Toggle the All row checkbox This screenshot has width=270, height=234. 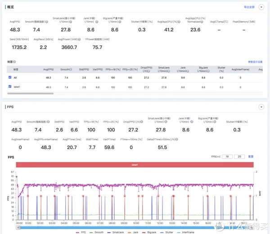[x=10, y=77]
